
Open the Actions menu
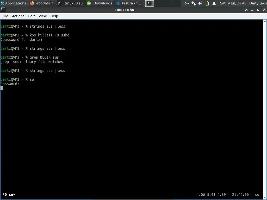pyautogui.click(x=18, y=16)
